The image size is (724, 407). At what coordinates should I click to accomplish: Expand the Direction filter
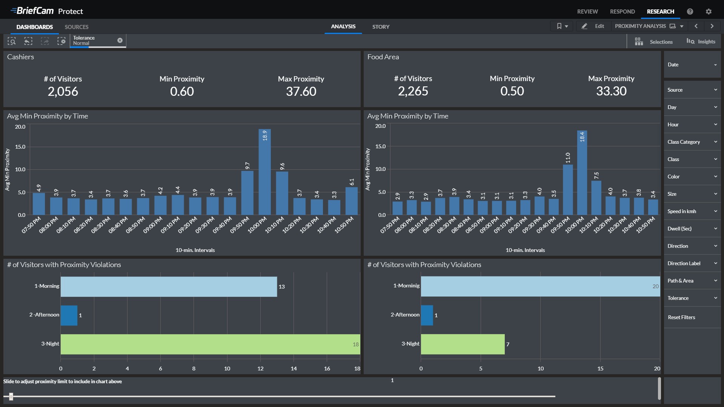click(692, 246)
